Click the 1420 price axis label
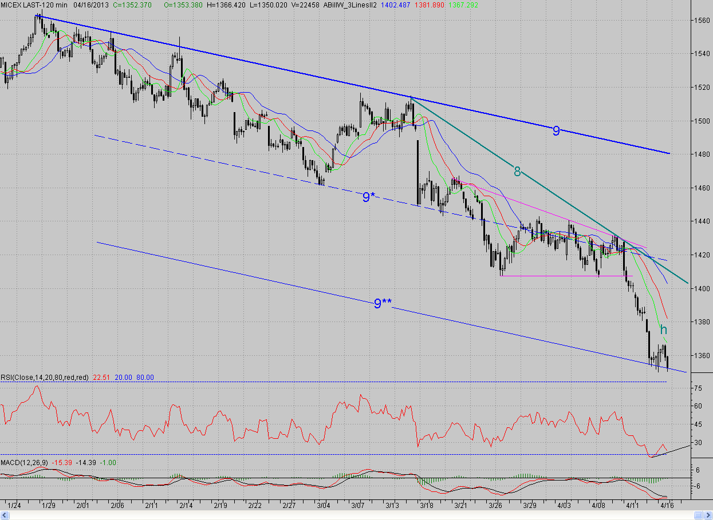713x520 pixels. click(703, 255)
